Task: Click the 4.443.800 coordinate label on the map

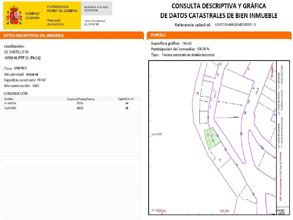Action: (x=157, y=134)
